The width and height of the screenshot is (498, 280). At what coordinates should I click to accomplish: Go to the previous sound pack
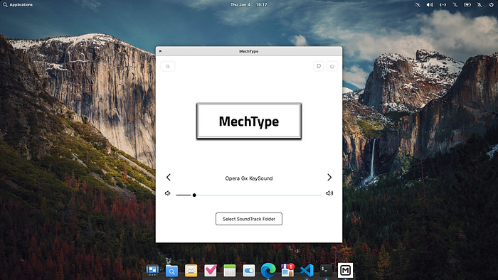point(169,177)
